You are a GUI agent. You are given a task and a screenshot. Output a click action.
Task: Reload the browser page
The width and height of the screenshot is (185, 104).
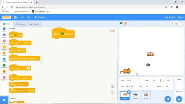point(12,7)
